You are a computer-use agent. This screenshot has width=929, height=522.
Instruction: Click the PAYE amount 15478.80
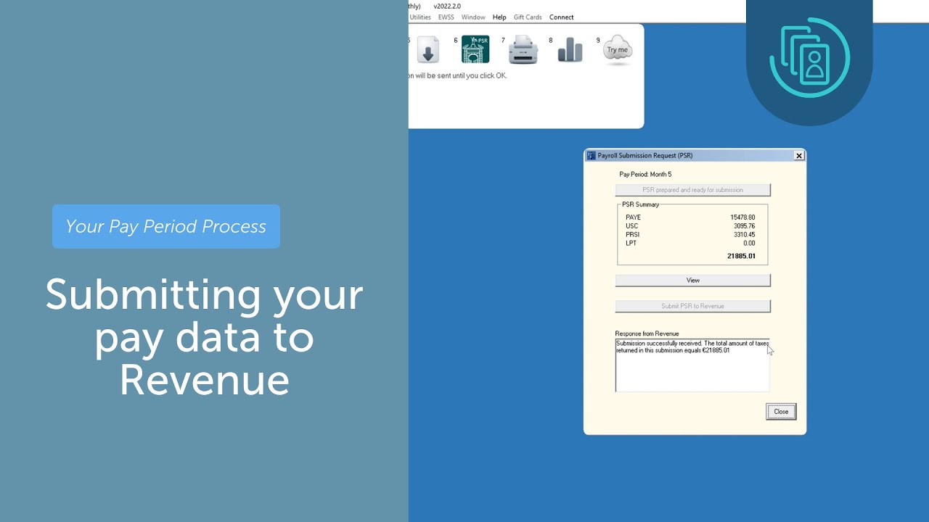(742, 217)
